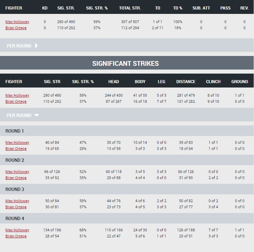254x252 pixels.
Task: Click Max Holloway link under Round 4
Action: click(17, 230)
